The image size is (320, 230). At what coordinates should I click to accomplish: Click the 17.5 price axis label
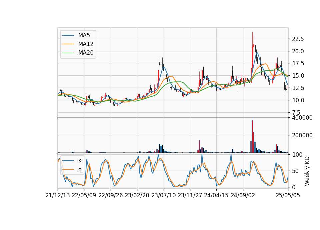coord(298,63)
